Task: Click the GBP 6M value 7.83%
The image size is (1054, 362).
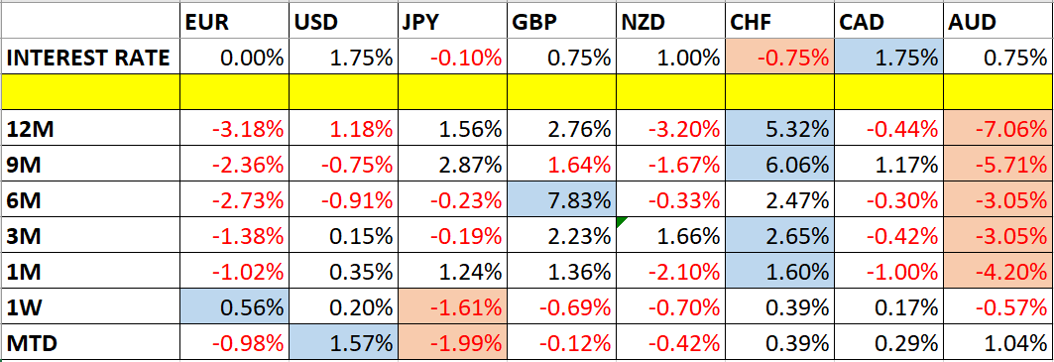Action: (561, 199)
